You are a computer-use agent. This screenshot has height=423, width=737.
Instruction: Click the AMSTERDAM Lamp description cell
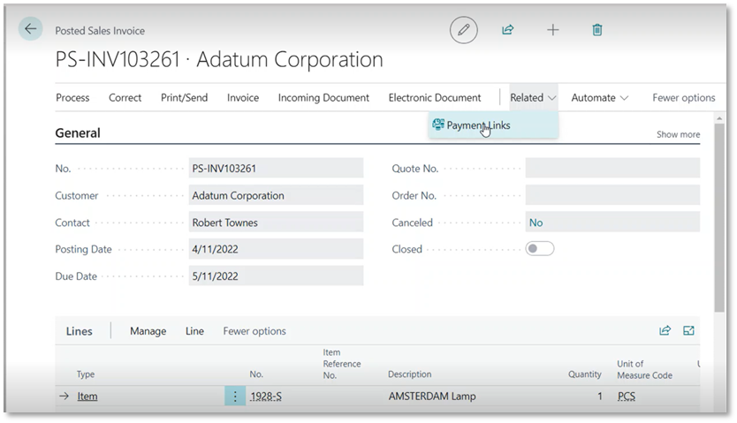click(x=432, y=397)
